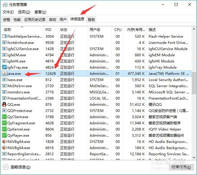Click username MSSQLSe... in msmdsrv row
Viewport: 197px width, 175px height.
click(x=99, y=92)
